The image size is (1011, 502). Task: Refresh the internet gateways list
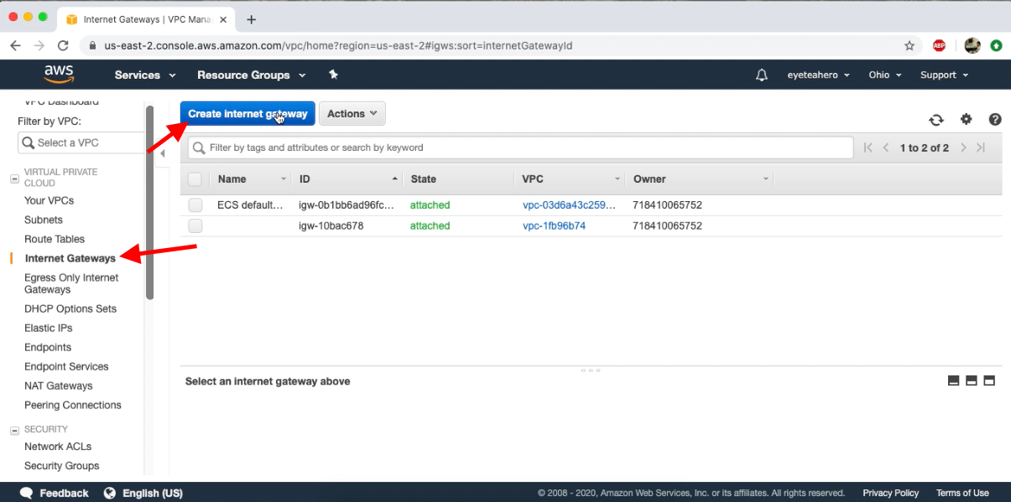(936, 120)
